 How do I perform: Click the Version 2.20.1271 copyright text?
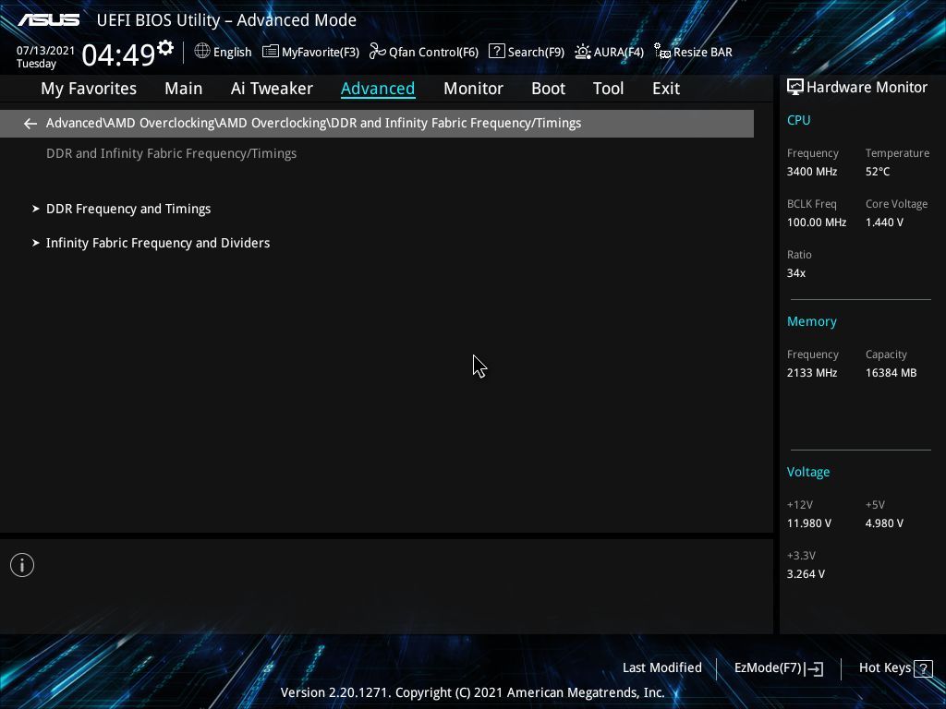[x=472, y=692]
